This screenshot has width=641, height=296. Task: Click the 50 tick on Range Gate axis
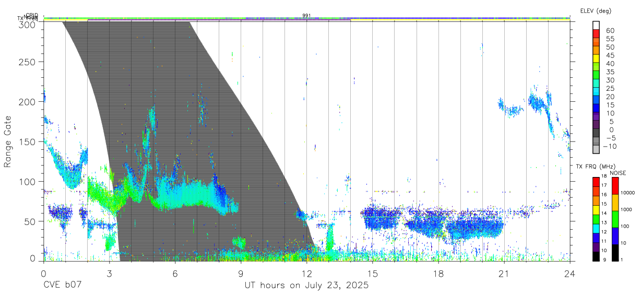pyautogui.click(x=31, y=221)
